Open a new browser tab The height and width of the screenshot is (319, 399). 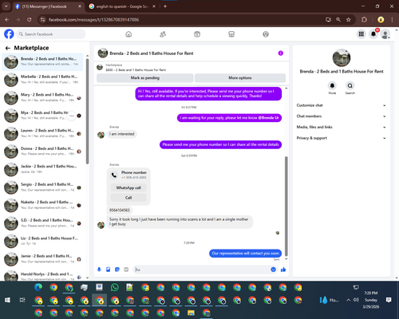(x=165, y=6)
